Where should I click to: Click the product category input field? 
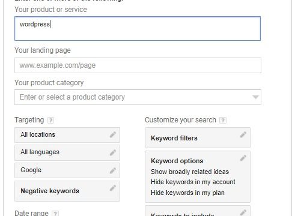(138, 97)
